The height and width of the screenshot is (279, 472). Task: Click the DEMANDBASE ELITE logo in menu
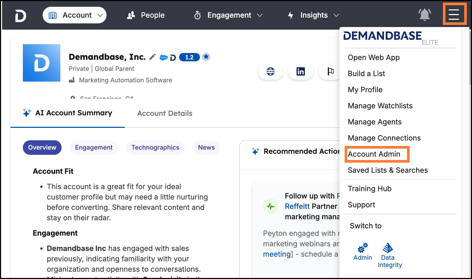(x=391, y=38)
